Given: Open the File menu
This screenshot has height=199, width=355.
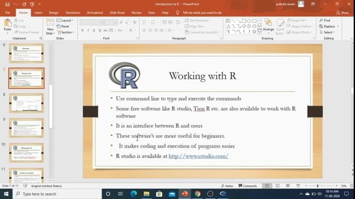Looking at the screenshot, I should tap(7, 13).
